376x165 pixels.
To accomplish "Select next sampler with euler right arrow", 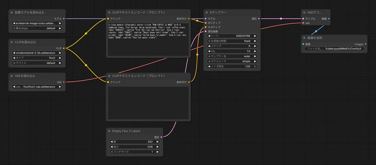I will click(255, 56).
